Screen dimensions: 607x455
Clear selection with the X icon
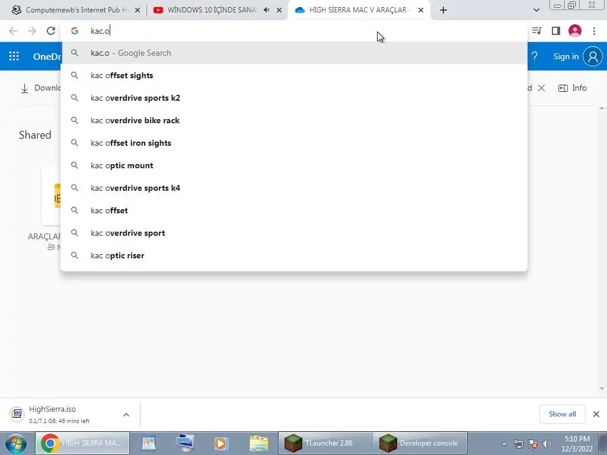[542, 88]
